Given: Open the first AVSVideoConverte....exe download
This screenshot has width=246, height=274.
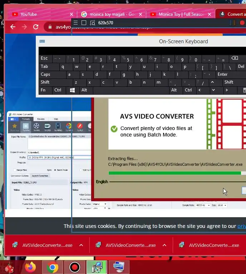Looking at the screenshot, I should tap(45, 245).
